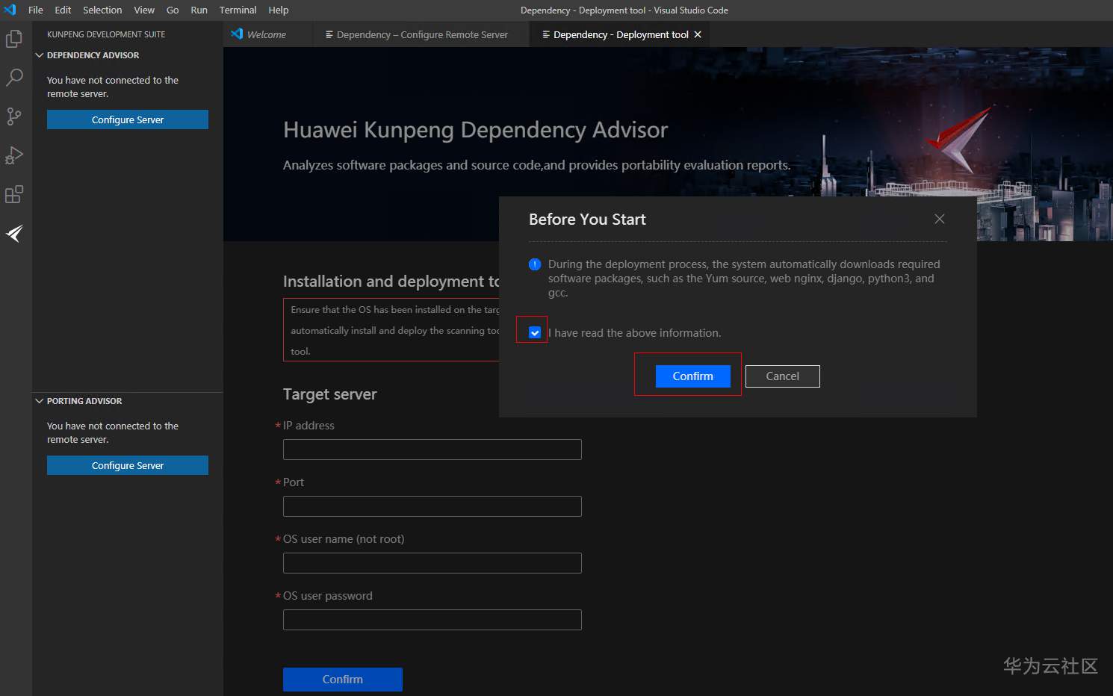Click the Confirm button below the form
Image resolution: width=1113 pixels, height=696 pixels.
[x=343, y=680]
